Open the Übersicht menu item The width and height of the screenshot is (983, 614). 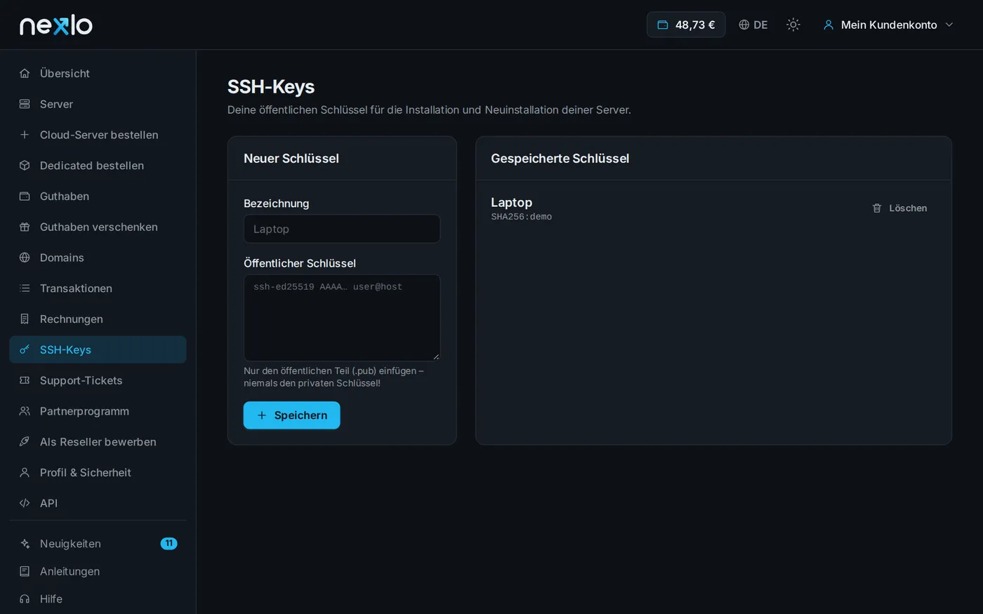(98, 73)
